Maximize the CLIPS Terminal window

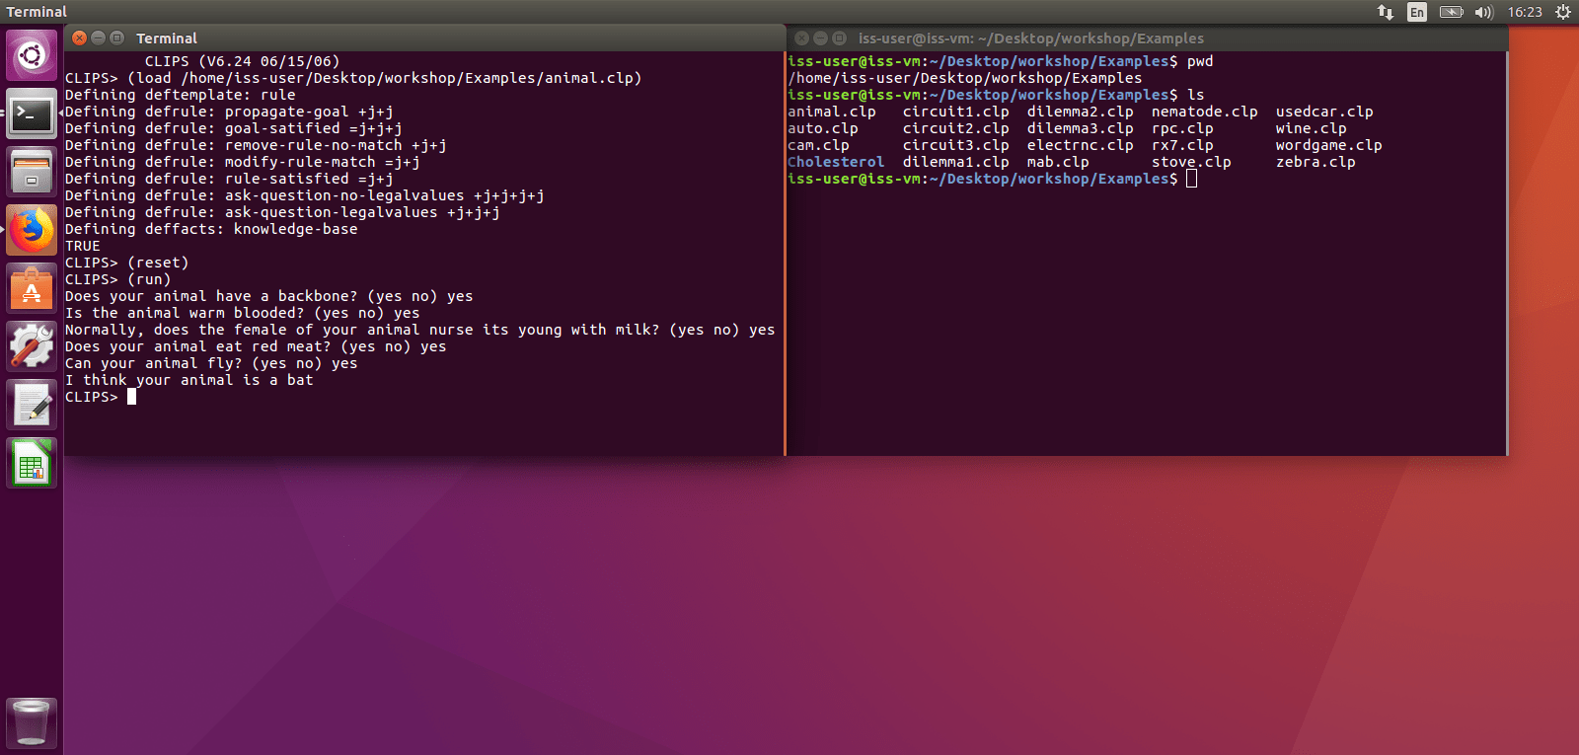coord(116,38)
